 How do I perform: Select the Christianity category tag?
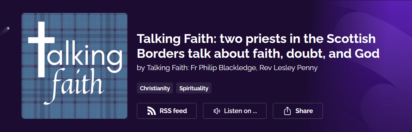point(155,88)
